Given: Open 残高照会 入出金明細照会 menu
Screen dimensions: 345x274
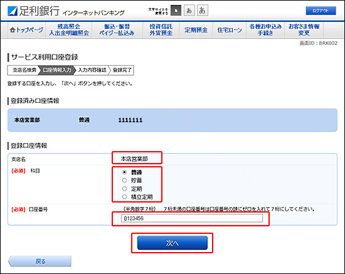Looking at the screenshot, I should pyautogui.click(x=69, y=30).
